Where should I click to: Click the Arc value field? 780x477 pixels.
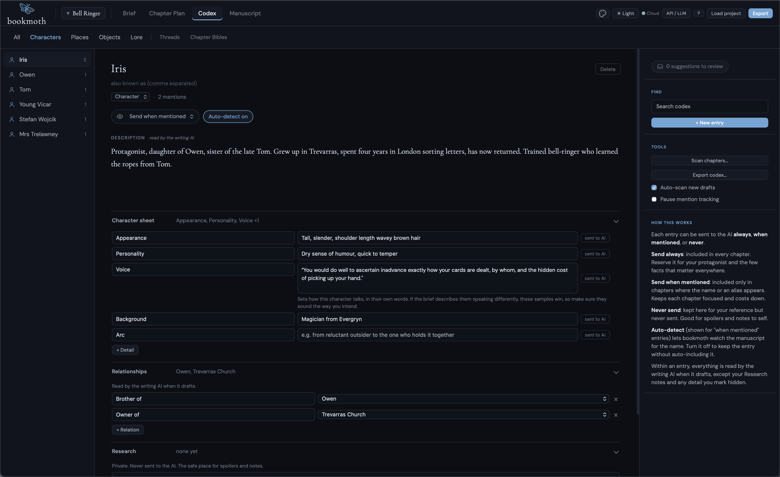click(437, 335)
